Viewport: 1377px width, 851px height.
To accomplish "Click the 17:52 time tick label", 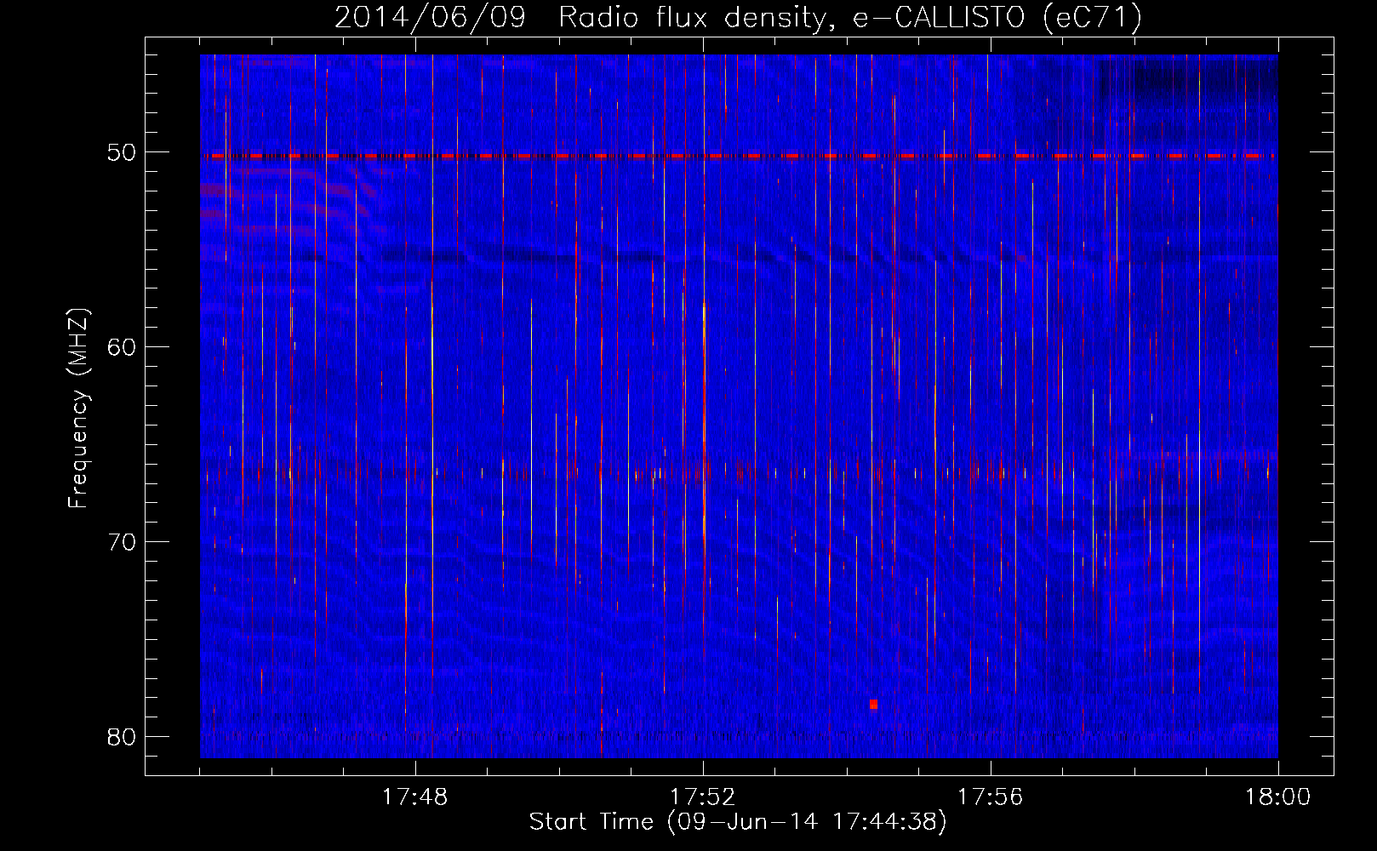I will [x=703, y=797].
